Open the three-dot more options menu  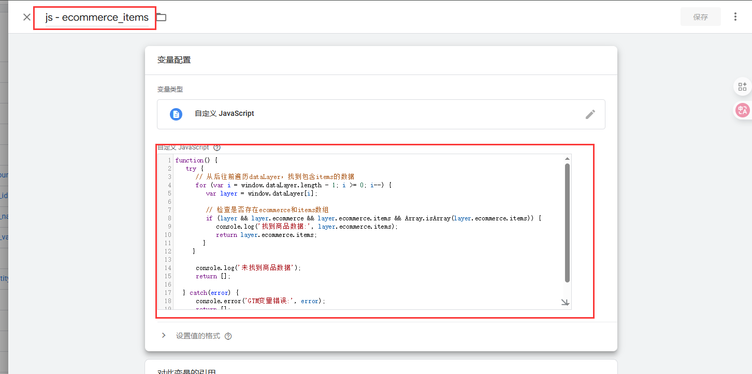pyautogui.click(x=735, y=17)
